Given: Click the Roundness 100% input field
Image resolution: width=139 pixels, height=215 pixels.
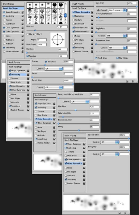Looking at the screenshot, I should [x=42, y=44].
